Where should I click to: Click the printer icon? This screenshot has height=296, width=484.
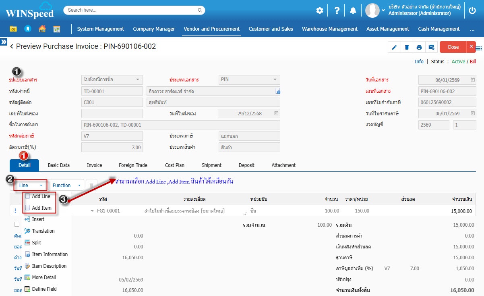(x=419, y=47)
